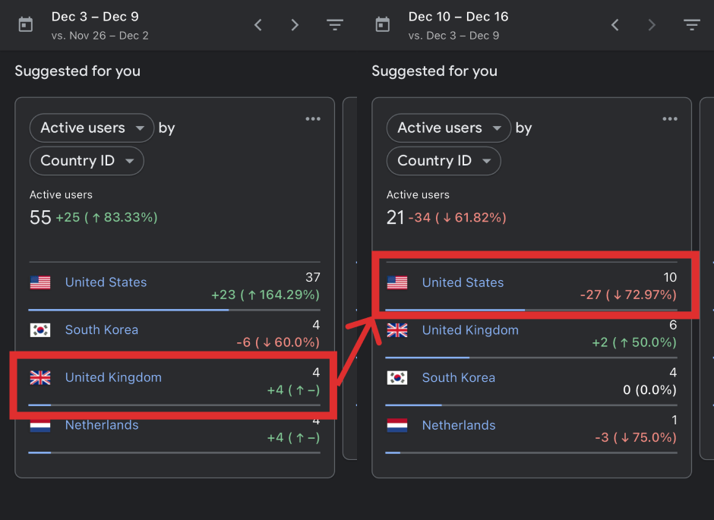
Task: Click United Kingdom flag in Dec 10 – Dec 16 card
Action: [x=397, y=329]
